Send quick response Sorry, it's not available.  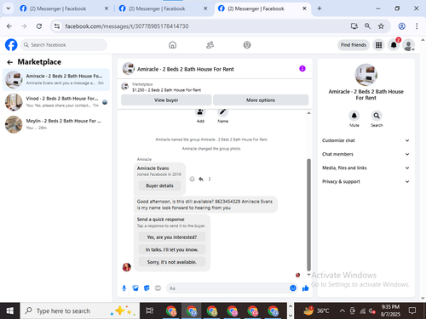pos(172,262)
